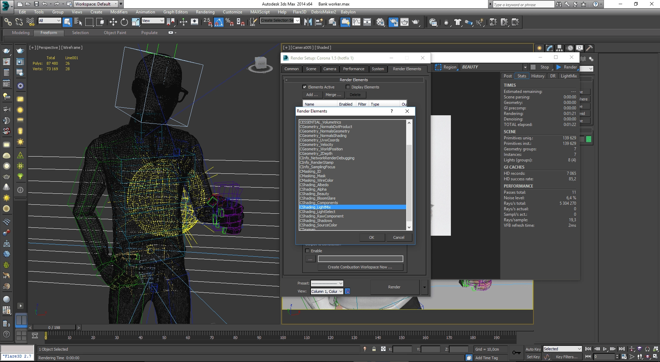Toggle Window/Crossing selection mode
Screen dimensions: 660x362
(x=100, y=22)
